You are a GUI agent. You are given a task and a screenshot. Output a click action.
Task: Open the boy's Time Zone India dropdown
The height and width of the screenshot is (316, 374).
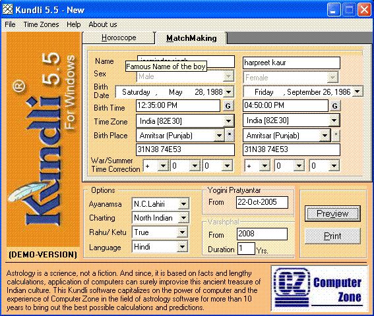tap(228, 121)
